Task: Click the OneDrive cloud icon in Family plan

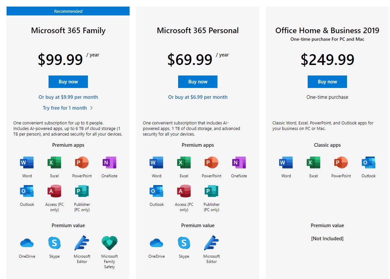Action: point(27,243)
